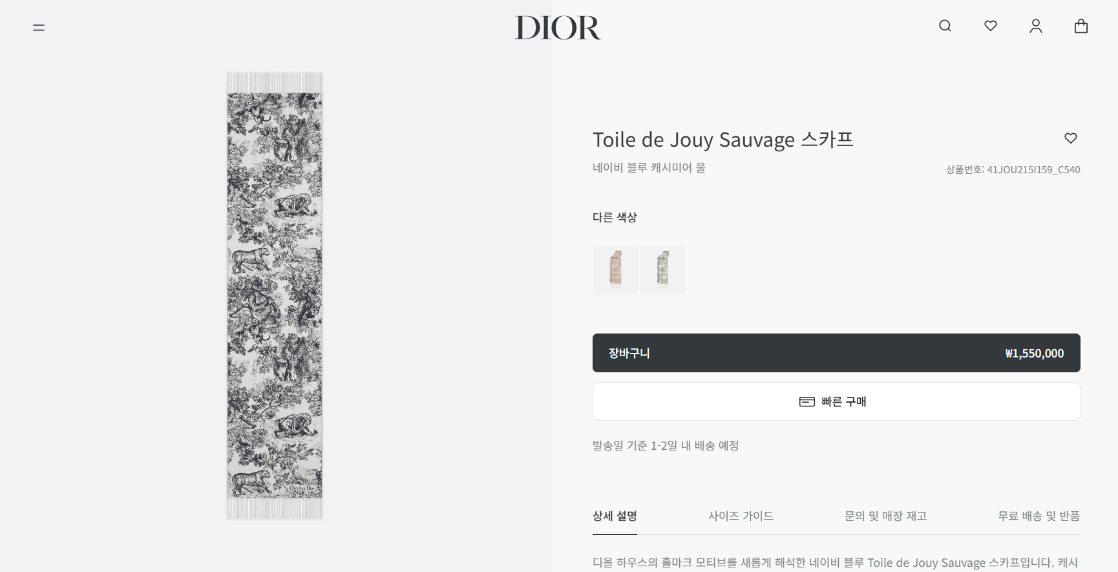Switch to the 사이즈 가이드 tab
This screenshot has width=1118, height=572.
pyautogui.click(x=741, y=516)
